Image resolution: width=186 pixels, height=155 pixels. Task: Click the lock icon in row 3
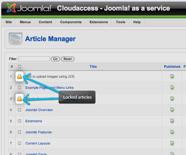20,99
